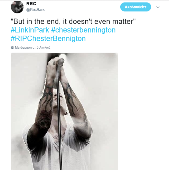This screenshot has width=169, height=170.
Task: Open the tweet options chevron menu
Action: [x=158, y=7]
